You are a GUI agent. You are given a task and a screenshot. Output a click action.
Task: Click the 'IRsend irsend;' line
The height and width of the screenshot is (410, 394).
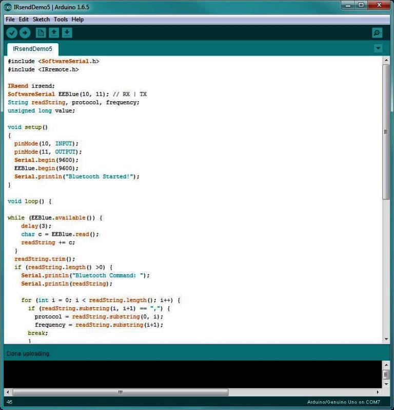[x=31, y=86]
